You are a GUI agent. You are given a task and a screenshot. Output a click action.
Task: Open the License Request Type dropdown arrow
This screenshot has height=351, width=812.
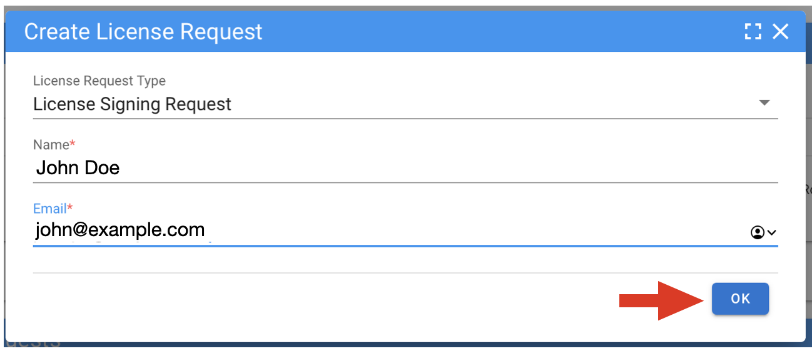point(764,103)
